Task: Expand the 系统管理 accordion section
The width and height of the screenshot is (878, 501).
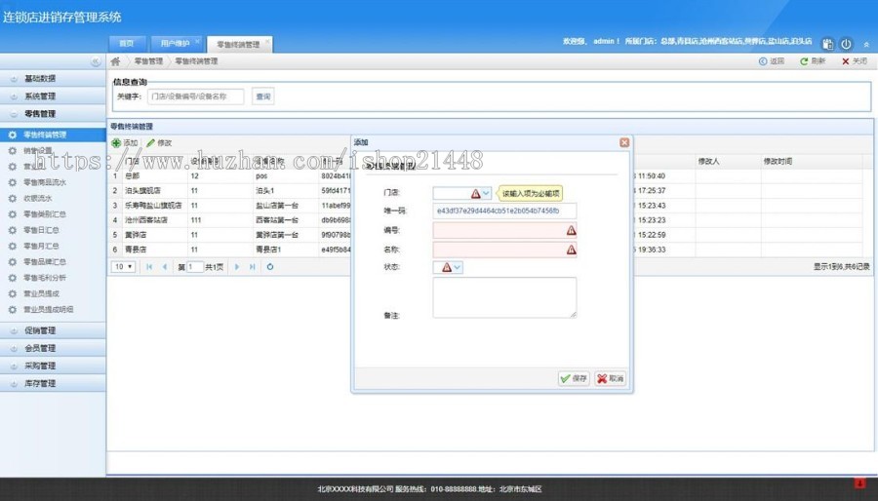Action: point(53,96)
